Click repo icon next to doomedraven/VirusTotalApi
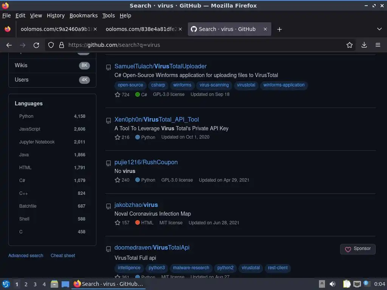 (x=108, y=249)
